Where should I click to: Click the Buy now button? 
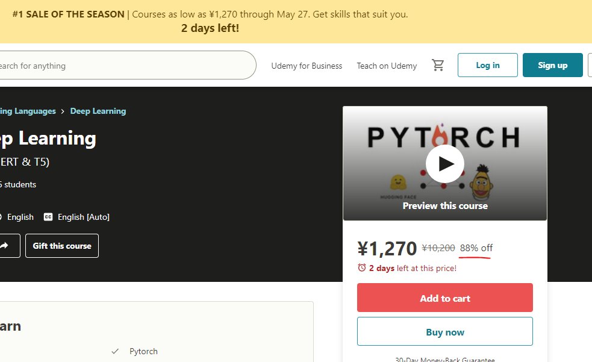click(445, 332)
